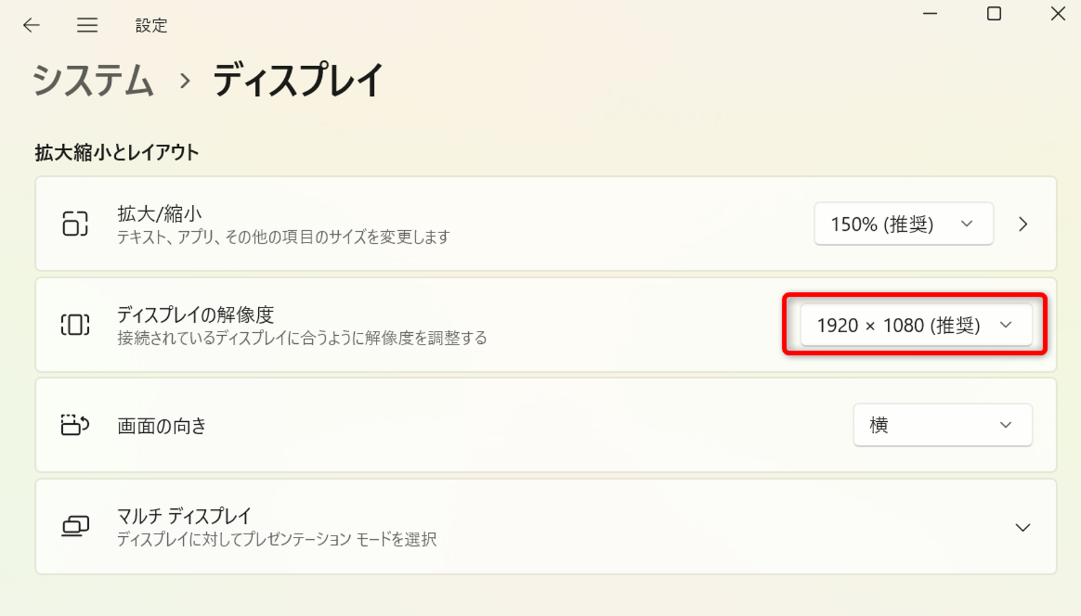The width and height of the screenshot is (1081, 616).
Task: Go to システム in the breadcrumb
Action: 93,80
